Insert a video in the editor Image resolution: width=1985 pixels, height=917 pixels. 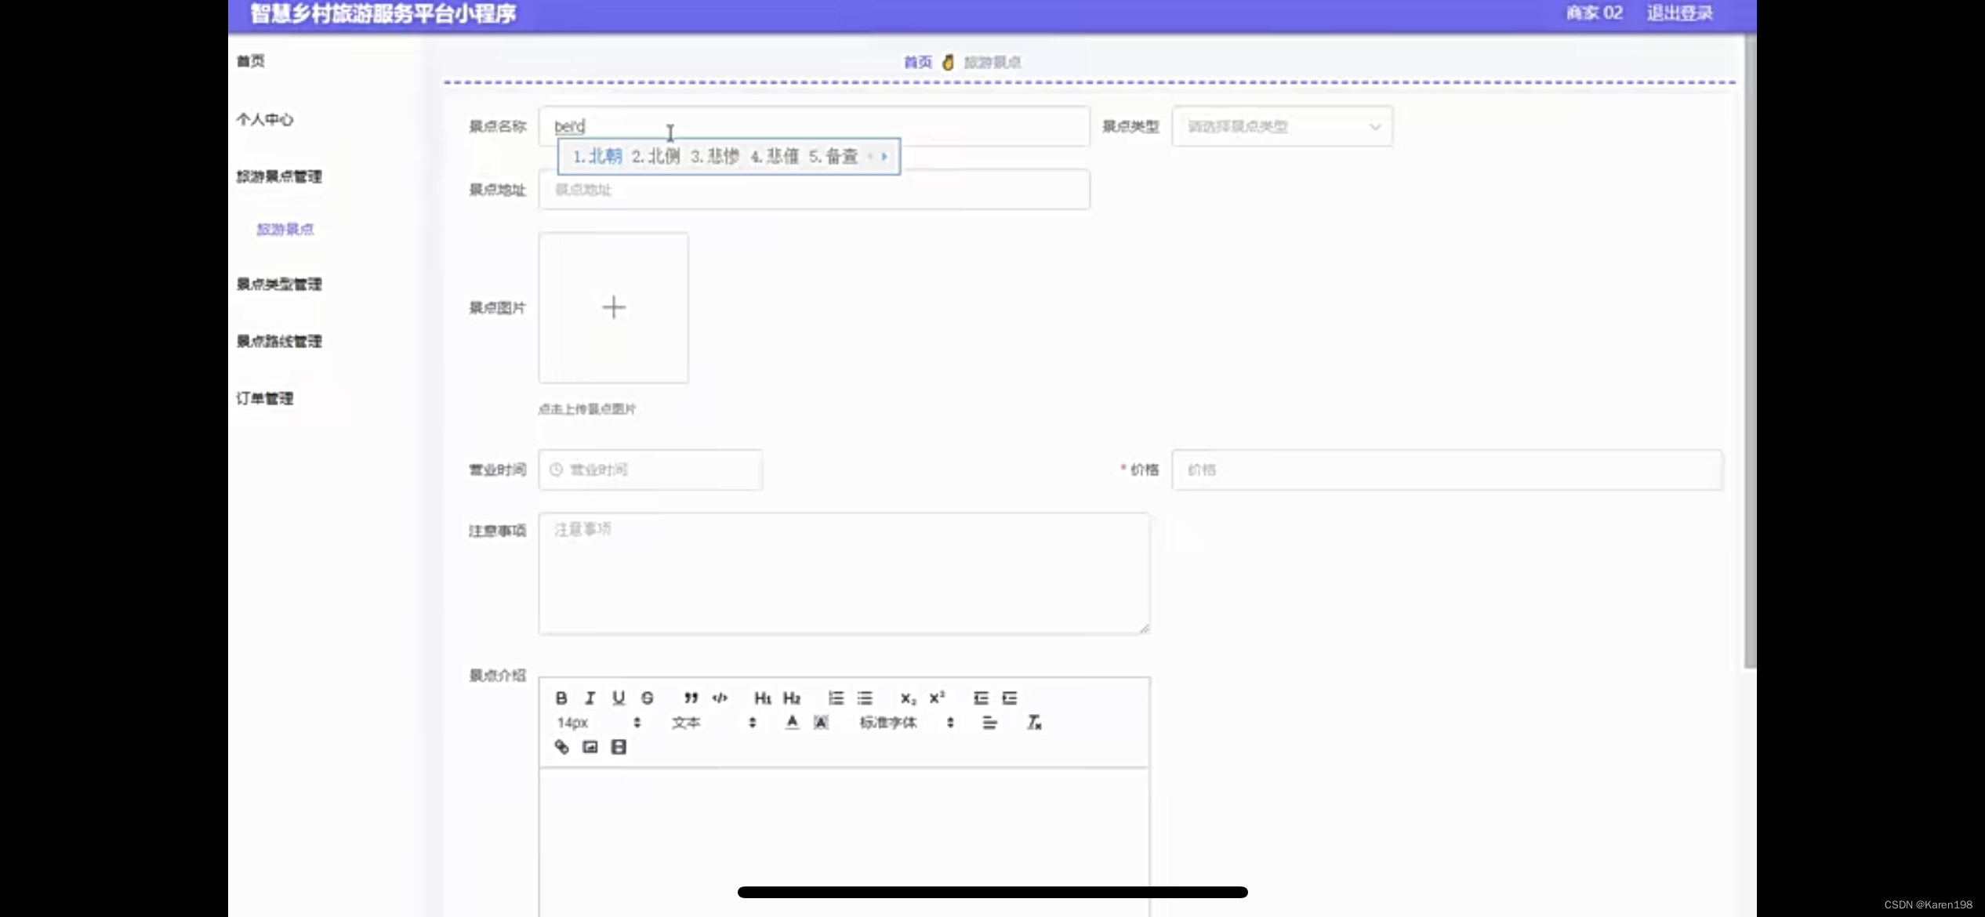point(619,747)
